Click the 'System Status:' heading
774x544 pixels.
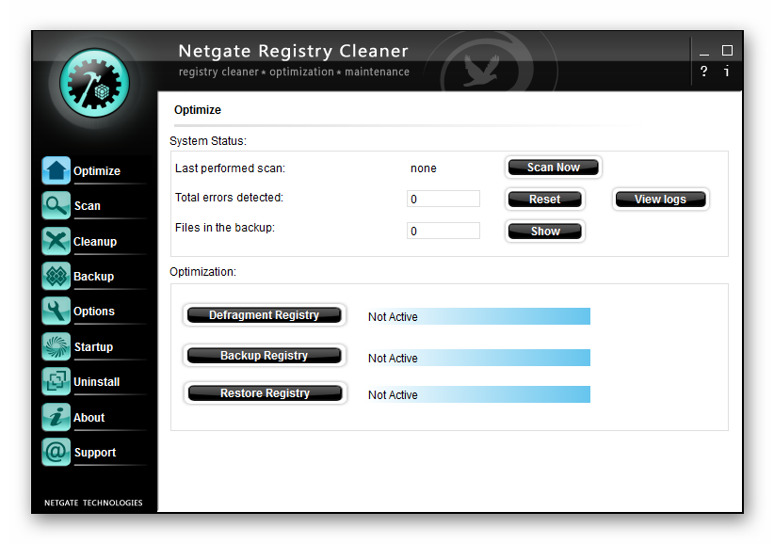(x=208, y=140)
